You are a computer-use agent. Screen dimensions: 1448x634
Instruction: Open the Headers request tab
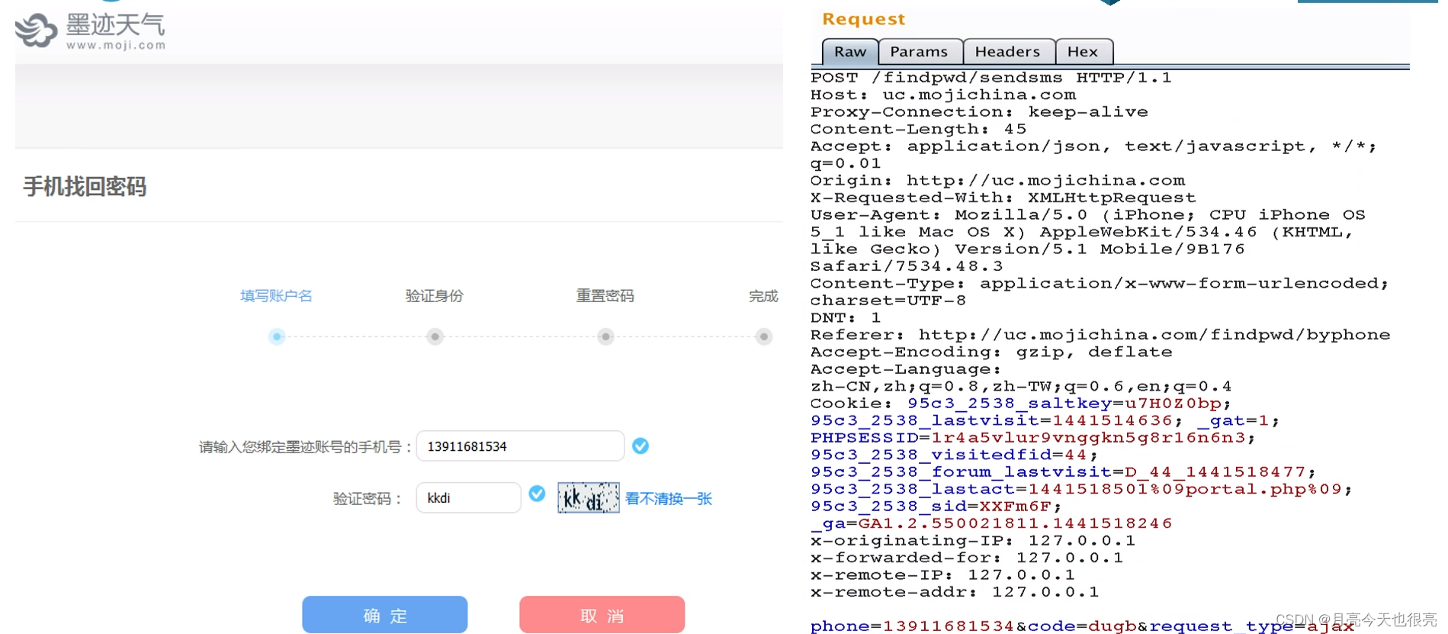point(1007,52)
